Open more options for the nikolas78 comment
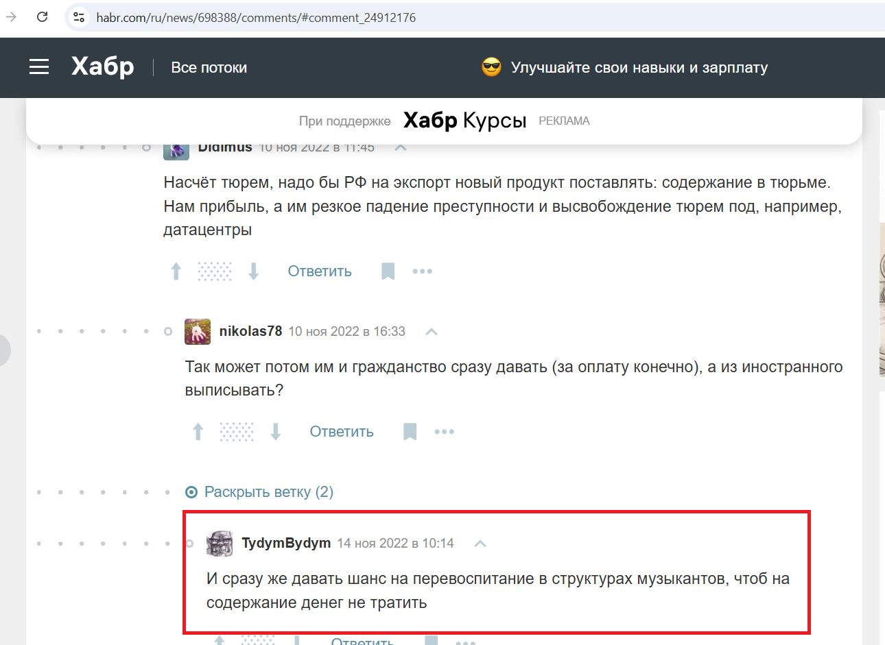885x645 pixels. [x=444, y=432]
